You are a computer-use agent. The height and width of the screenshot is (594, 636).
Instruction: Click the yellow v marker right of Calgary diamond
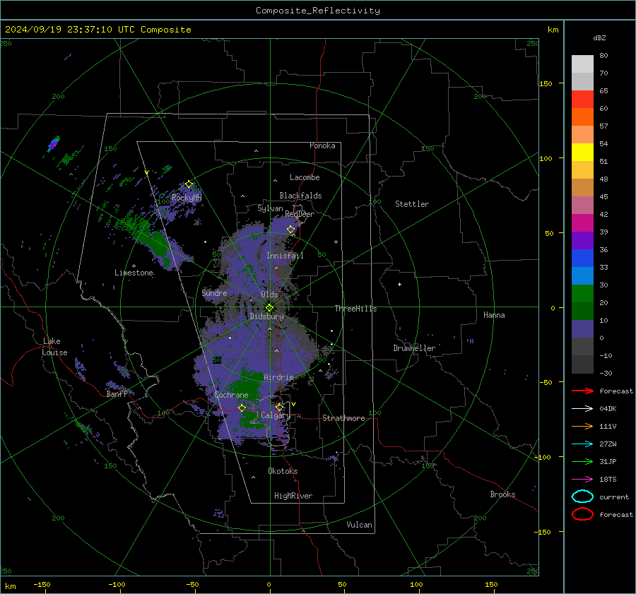click(294, 404)
